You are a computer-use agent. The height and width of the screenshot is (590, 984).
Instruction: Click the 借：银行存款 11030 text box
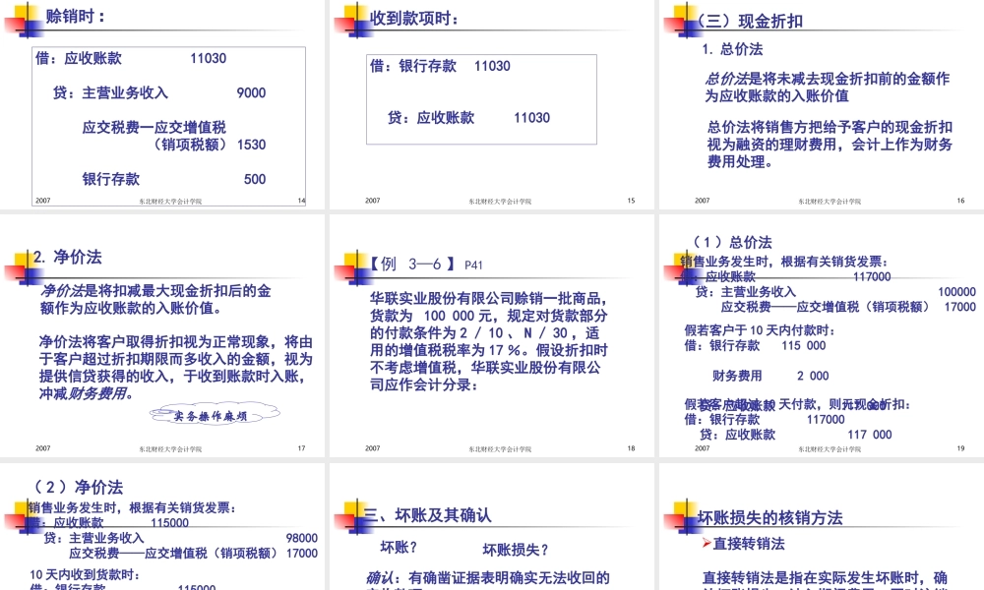tap(438, 66)
